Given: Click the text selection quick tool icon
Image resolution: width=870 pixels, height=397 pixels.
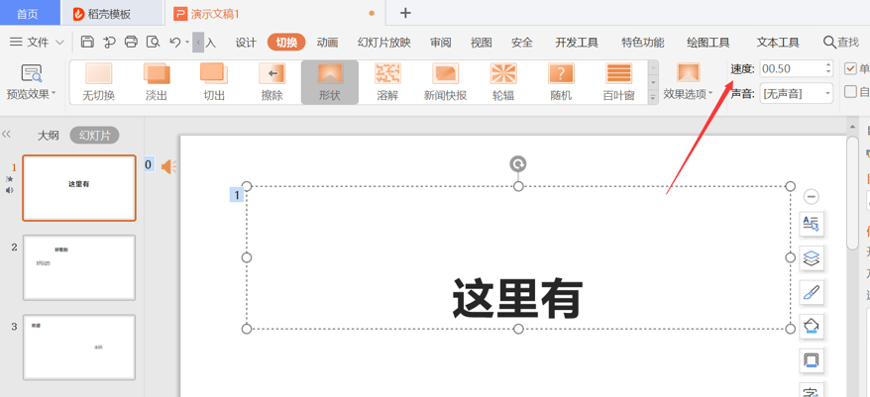Looking at the screenshot, I should click(x=812, y=224).
